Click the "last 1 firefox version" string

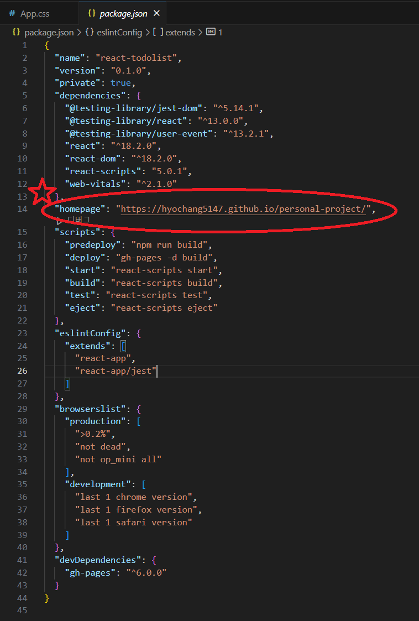point(136,510)
